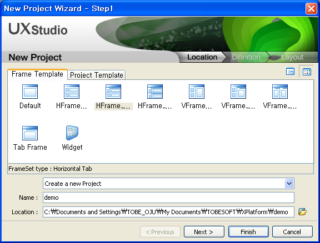320x243 pixels.
Task: Close the New Project Wizard window
Action: point(311,8)
